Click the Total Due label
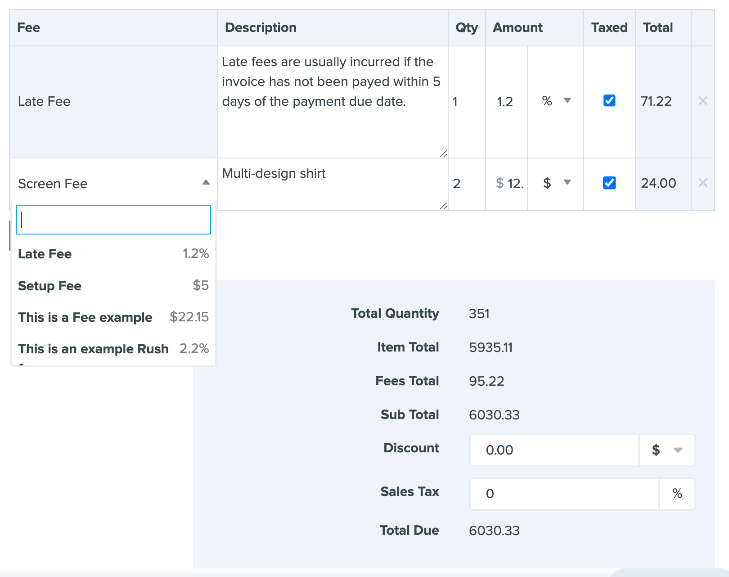Screen dimensions: 729x577 pyautogui.click(x=409, y=530)
